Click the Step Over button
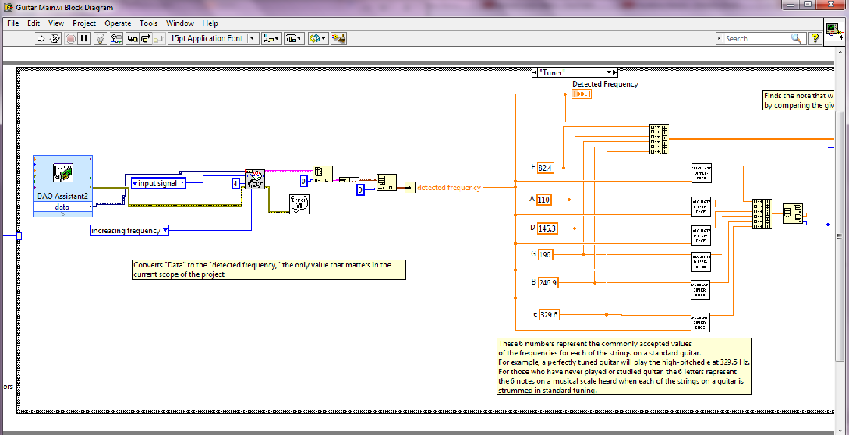This screenshot has height=435, width=849. point(145,38)
